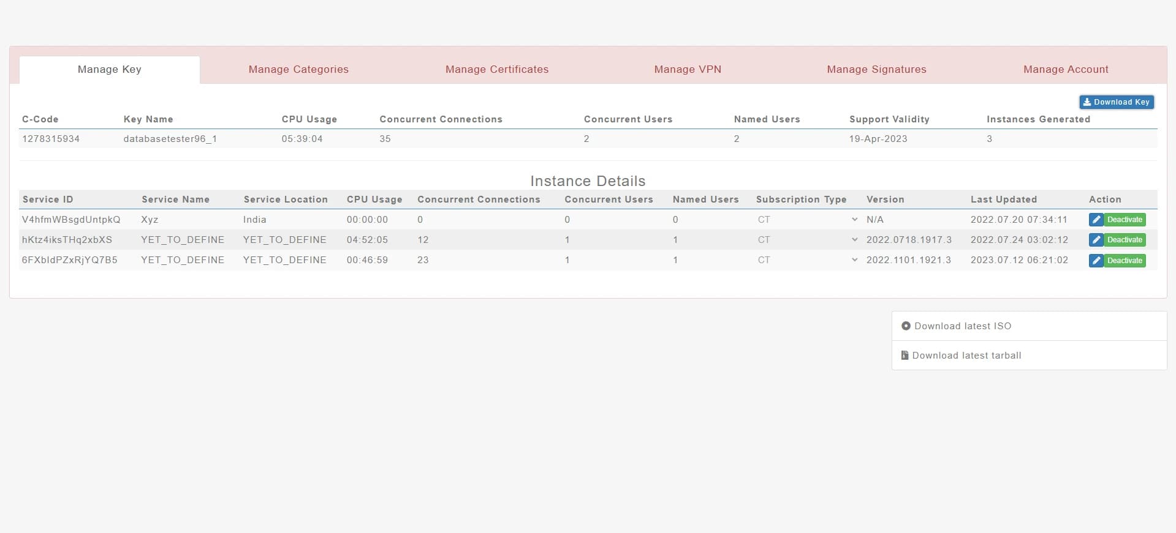Click last updated 2022.07.24 03:02:12
The image size is (1176, 533).
(x=1019, y=240)
